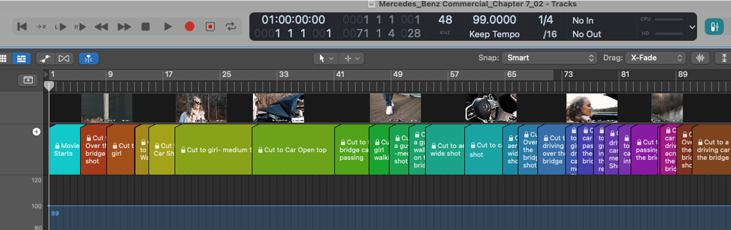Select the Cut to Car Open top marker

click(293, 149)
